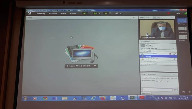Toggle the speaker audio icon
This screenshot has height=109, width=192.
(x=85, y=13)
